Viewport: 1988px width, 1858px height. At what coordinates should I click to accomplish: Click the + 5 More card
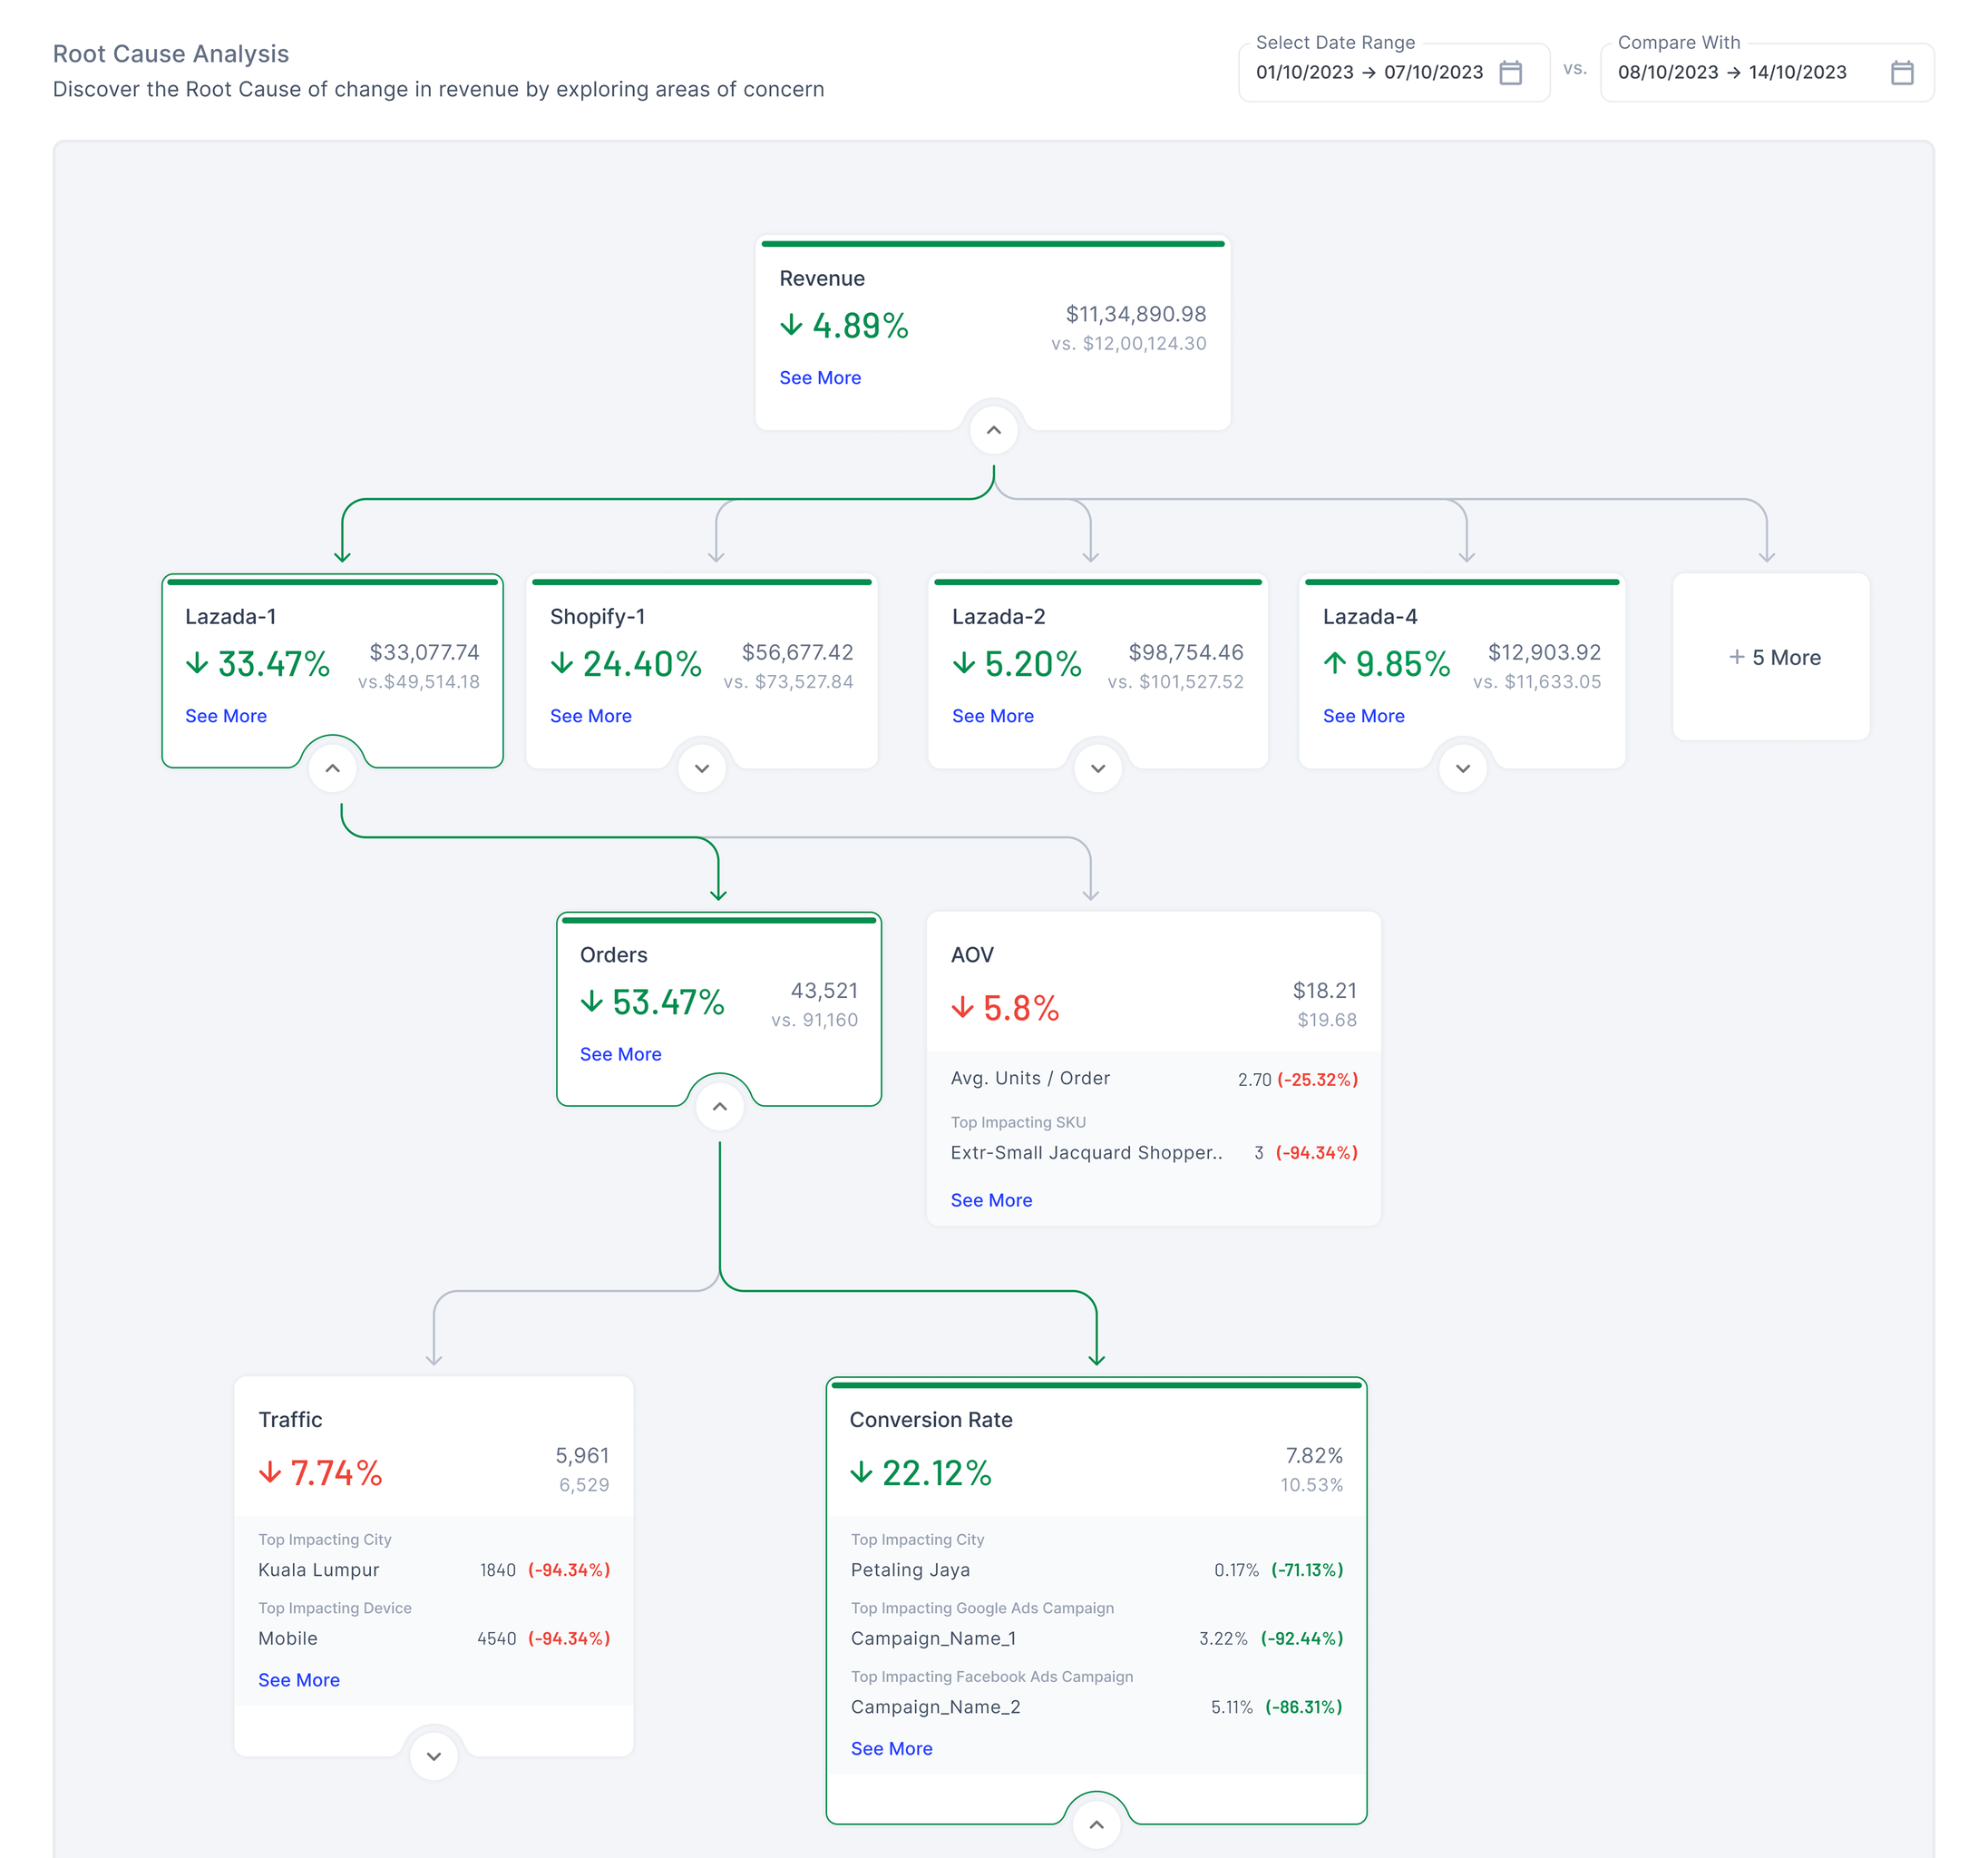1774,658
